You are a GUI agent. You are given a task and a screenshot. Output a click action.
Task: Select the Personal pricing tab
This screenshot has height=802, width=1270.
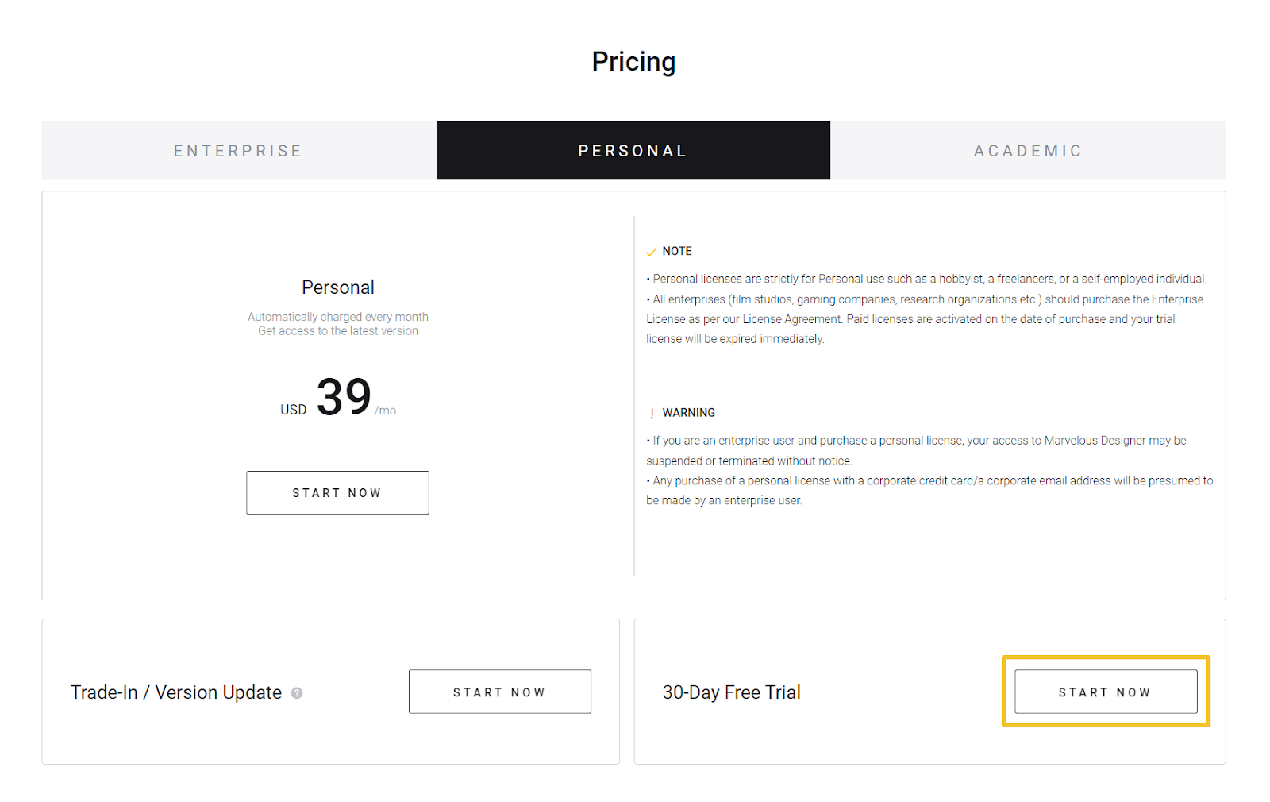(x=633, y=151)
